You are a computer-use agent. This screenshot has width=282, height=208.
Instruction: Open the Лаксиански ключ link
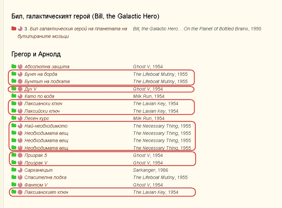[43, 104]
